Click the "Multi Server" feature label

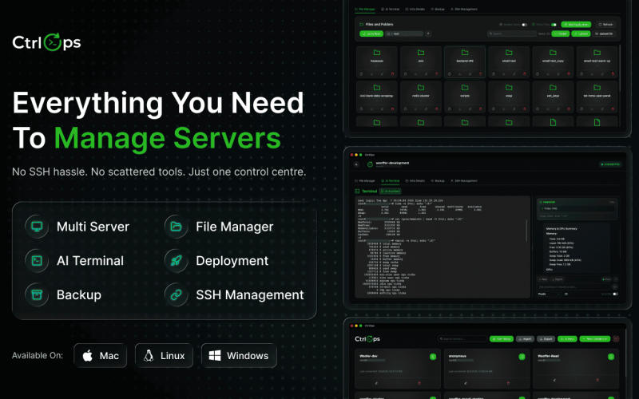coord(93,227)
